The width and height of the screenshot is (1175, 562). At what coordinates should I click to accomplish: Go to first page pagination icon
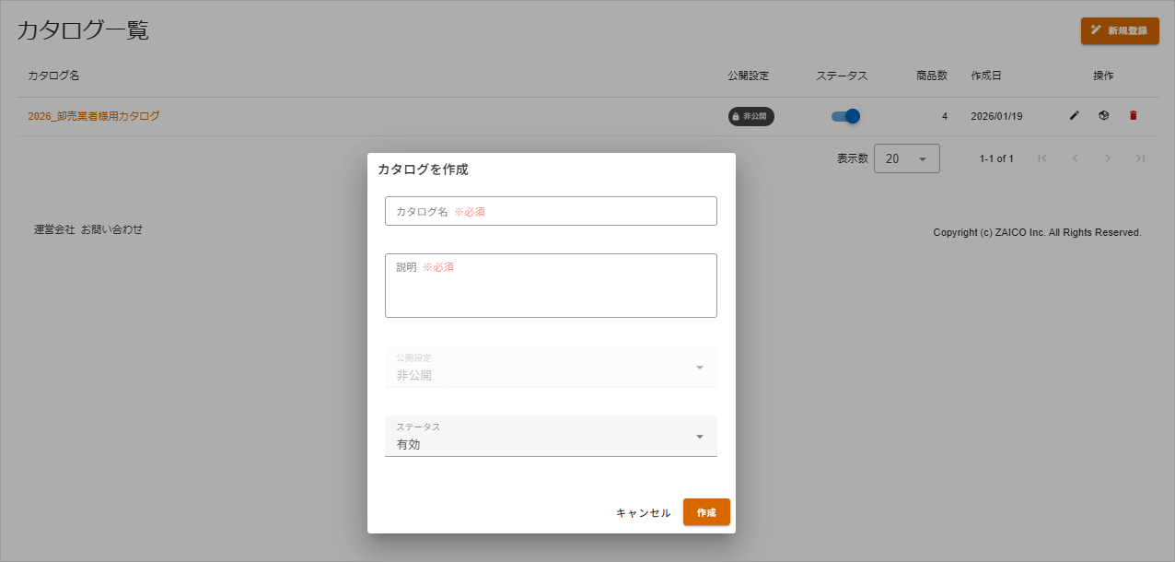(x=1041, y=158)
